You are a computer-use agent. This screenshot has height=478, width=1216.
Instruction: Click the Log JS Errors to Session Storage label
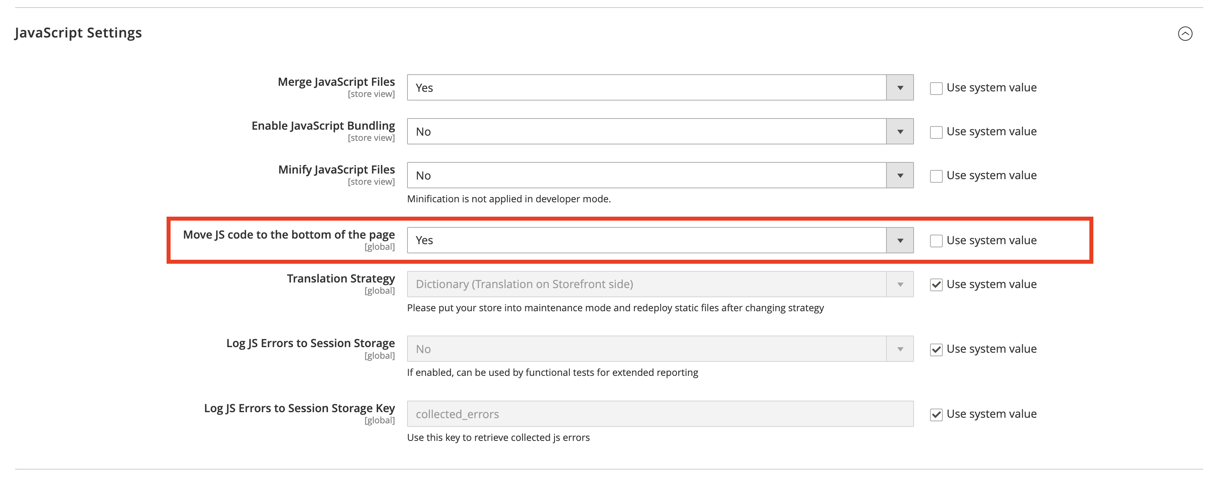(x=311, y=343)
